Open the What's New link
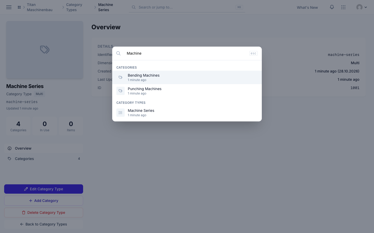 click(307, 8)
